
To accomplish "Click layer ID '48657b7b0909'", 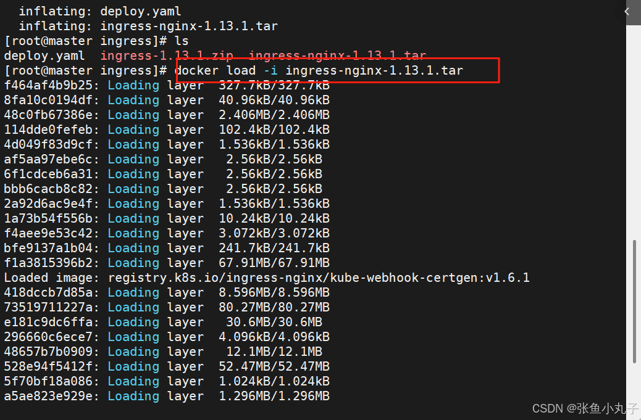I will point(48,352).
